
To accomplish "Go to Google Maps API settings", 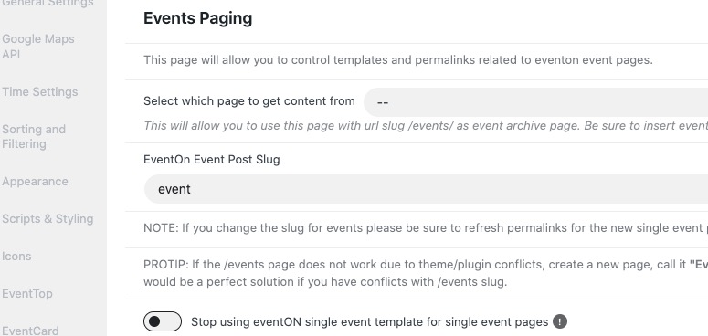I will 38,47.
